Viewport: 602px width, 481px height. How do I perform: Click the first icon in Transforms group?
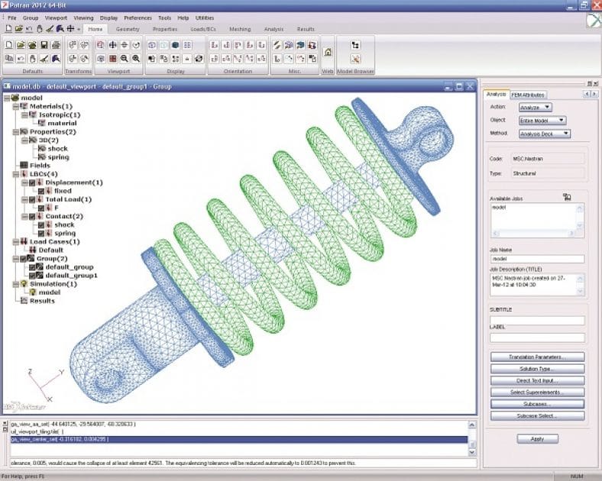[x=73, y=45]
